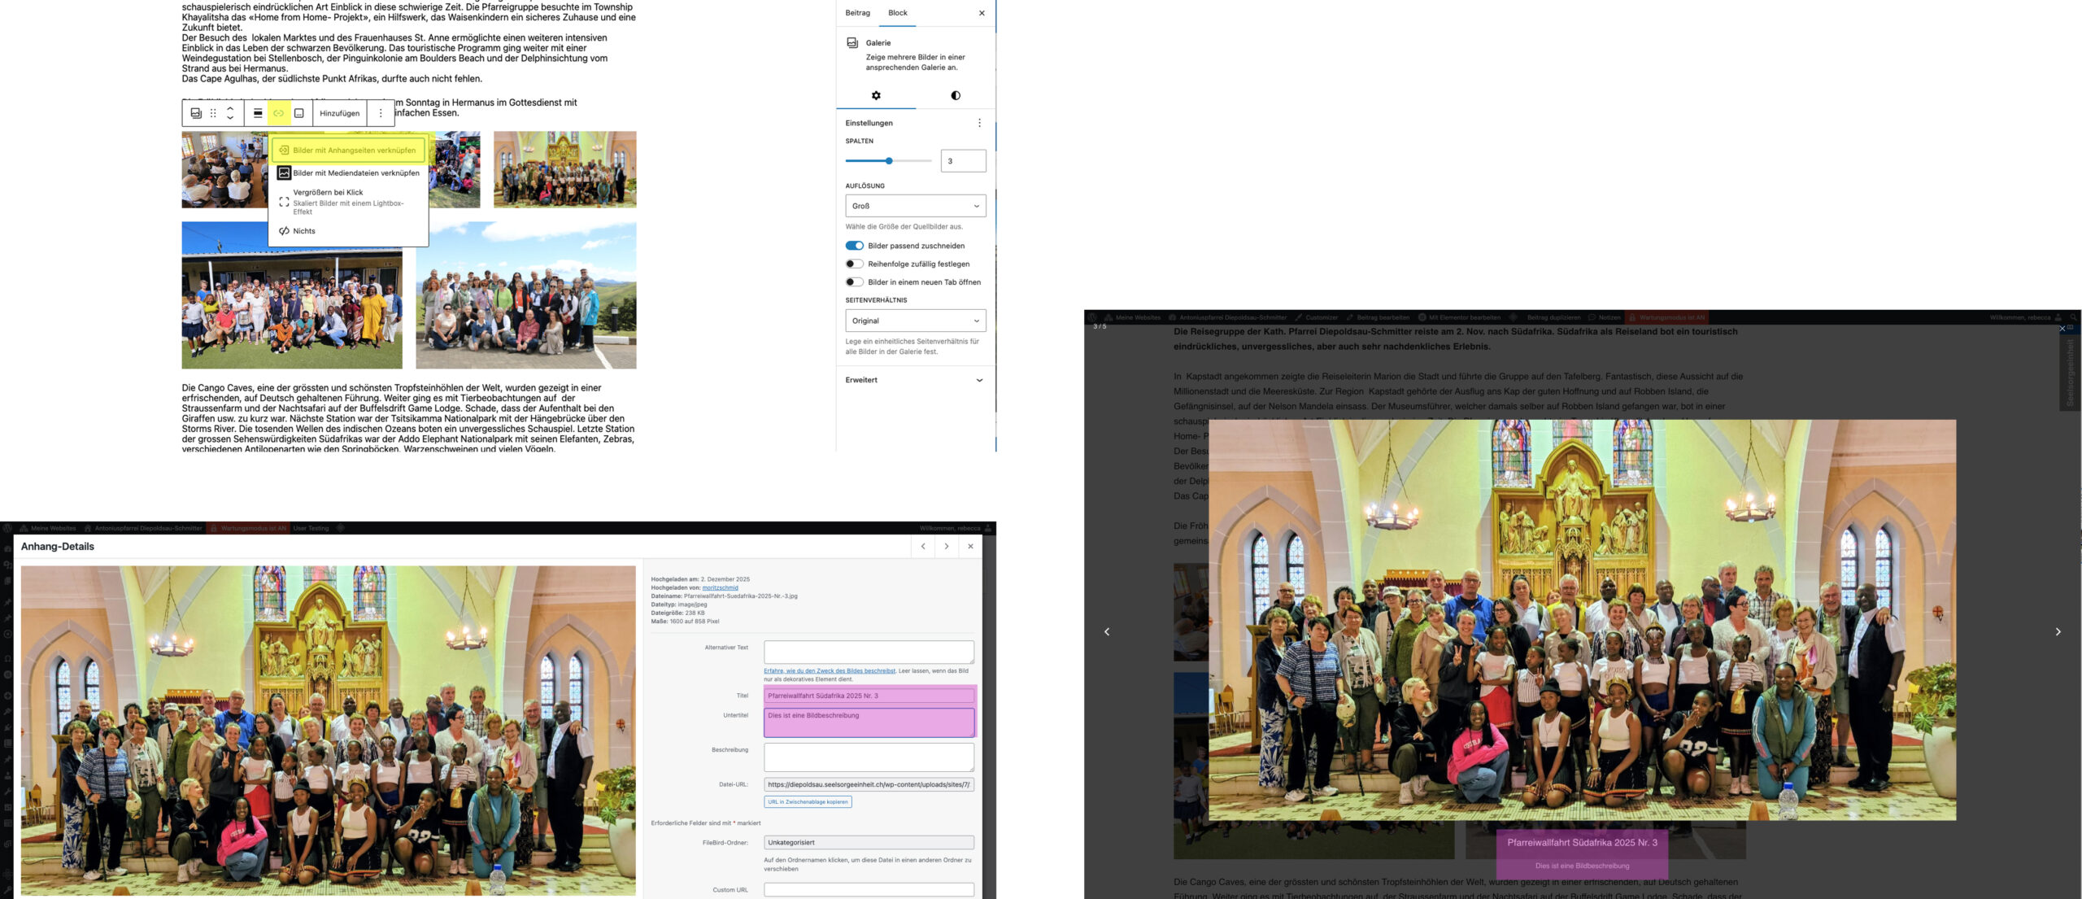The image size is (2082, 899).
Task: Open the alignment tool in block toolbar
Action: (258, 113)
